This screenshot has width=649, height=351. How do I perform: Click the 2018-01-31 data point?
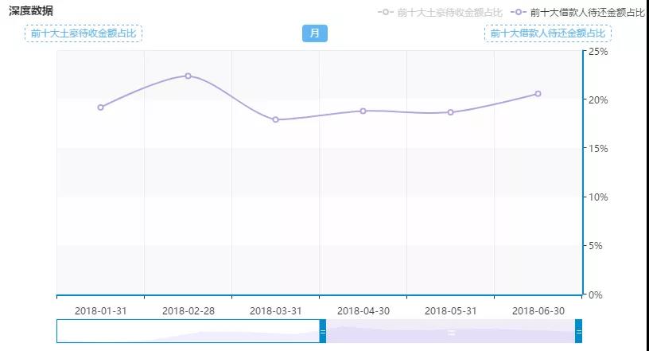tap(100, 107)
